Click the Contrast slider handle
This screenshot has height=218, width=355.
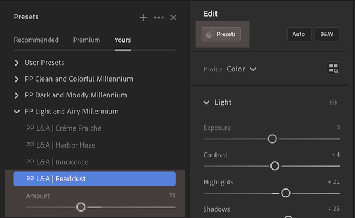pyautogui.click(x=275, y=166)
